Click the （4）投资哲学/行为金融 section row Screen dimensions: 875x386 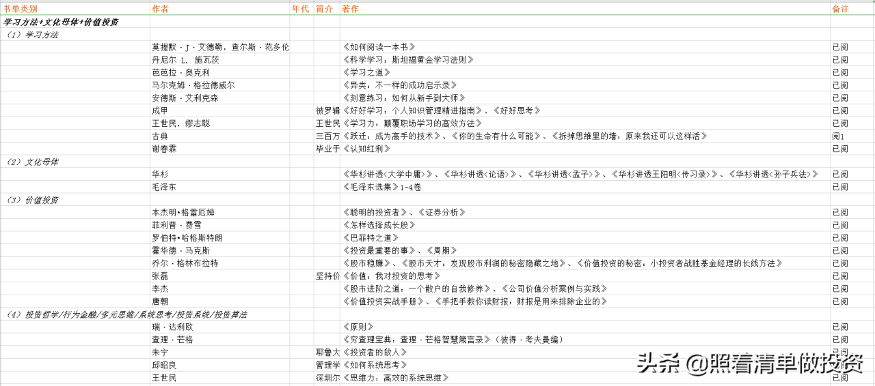click(x=127, y=314)
